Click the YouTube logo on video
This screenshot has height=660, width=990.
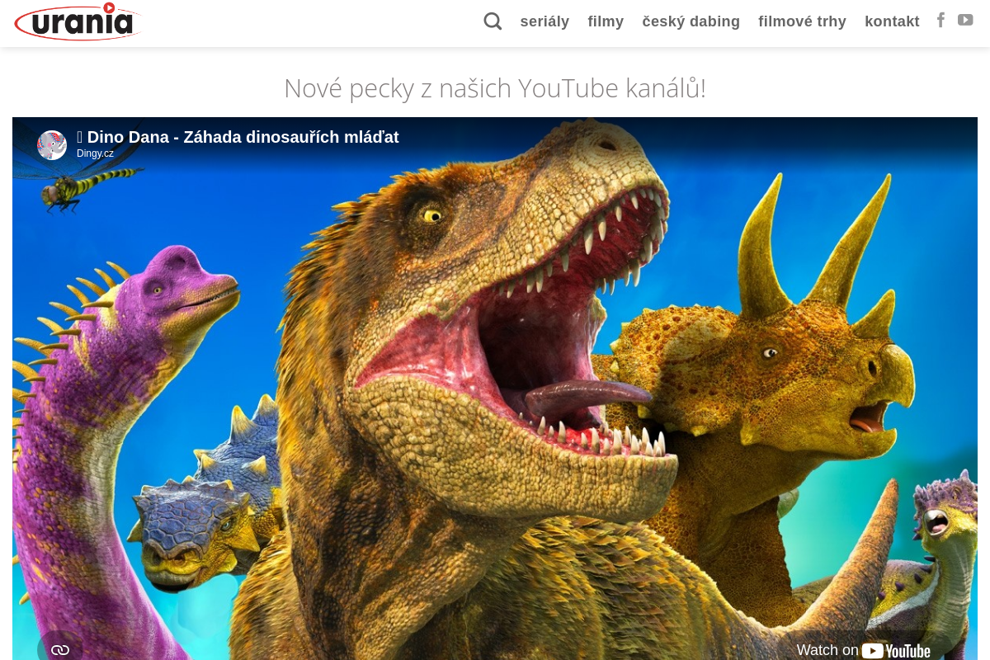tap(896, 650)
